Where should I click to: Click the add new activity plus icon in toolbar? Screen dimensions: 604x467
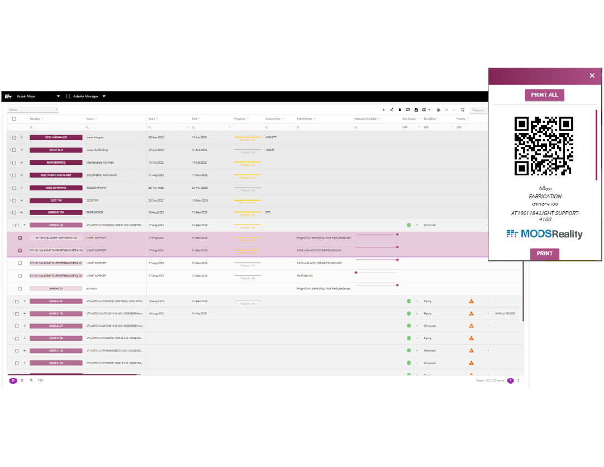point(383,109)
